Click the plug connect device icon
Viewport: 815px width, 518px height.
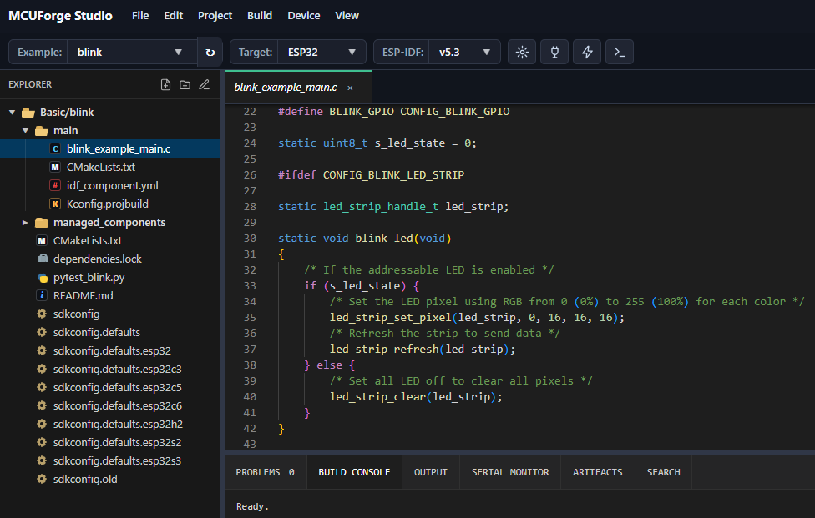(554, 52)
